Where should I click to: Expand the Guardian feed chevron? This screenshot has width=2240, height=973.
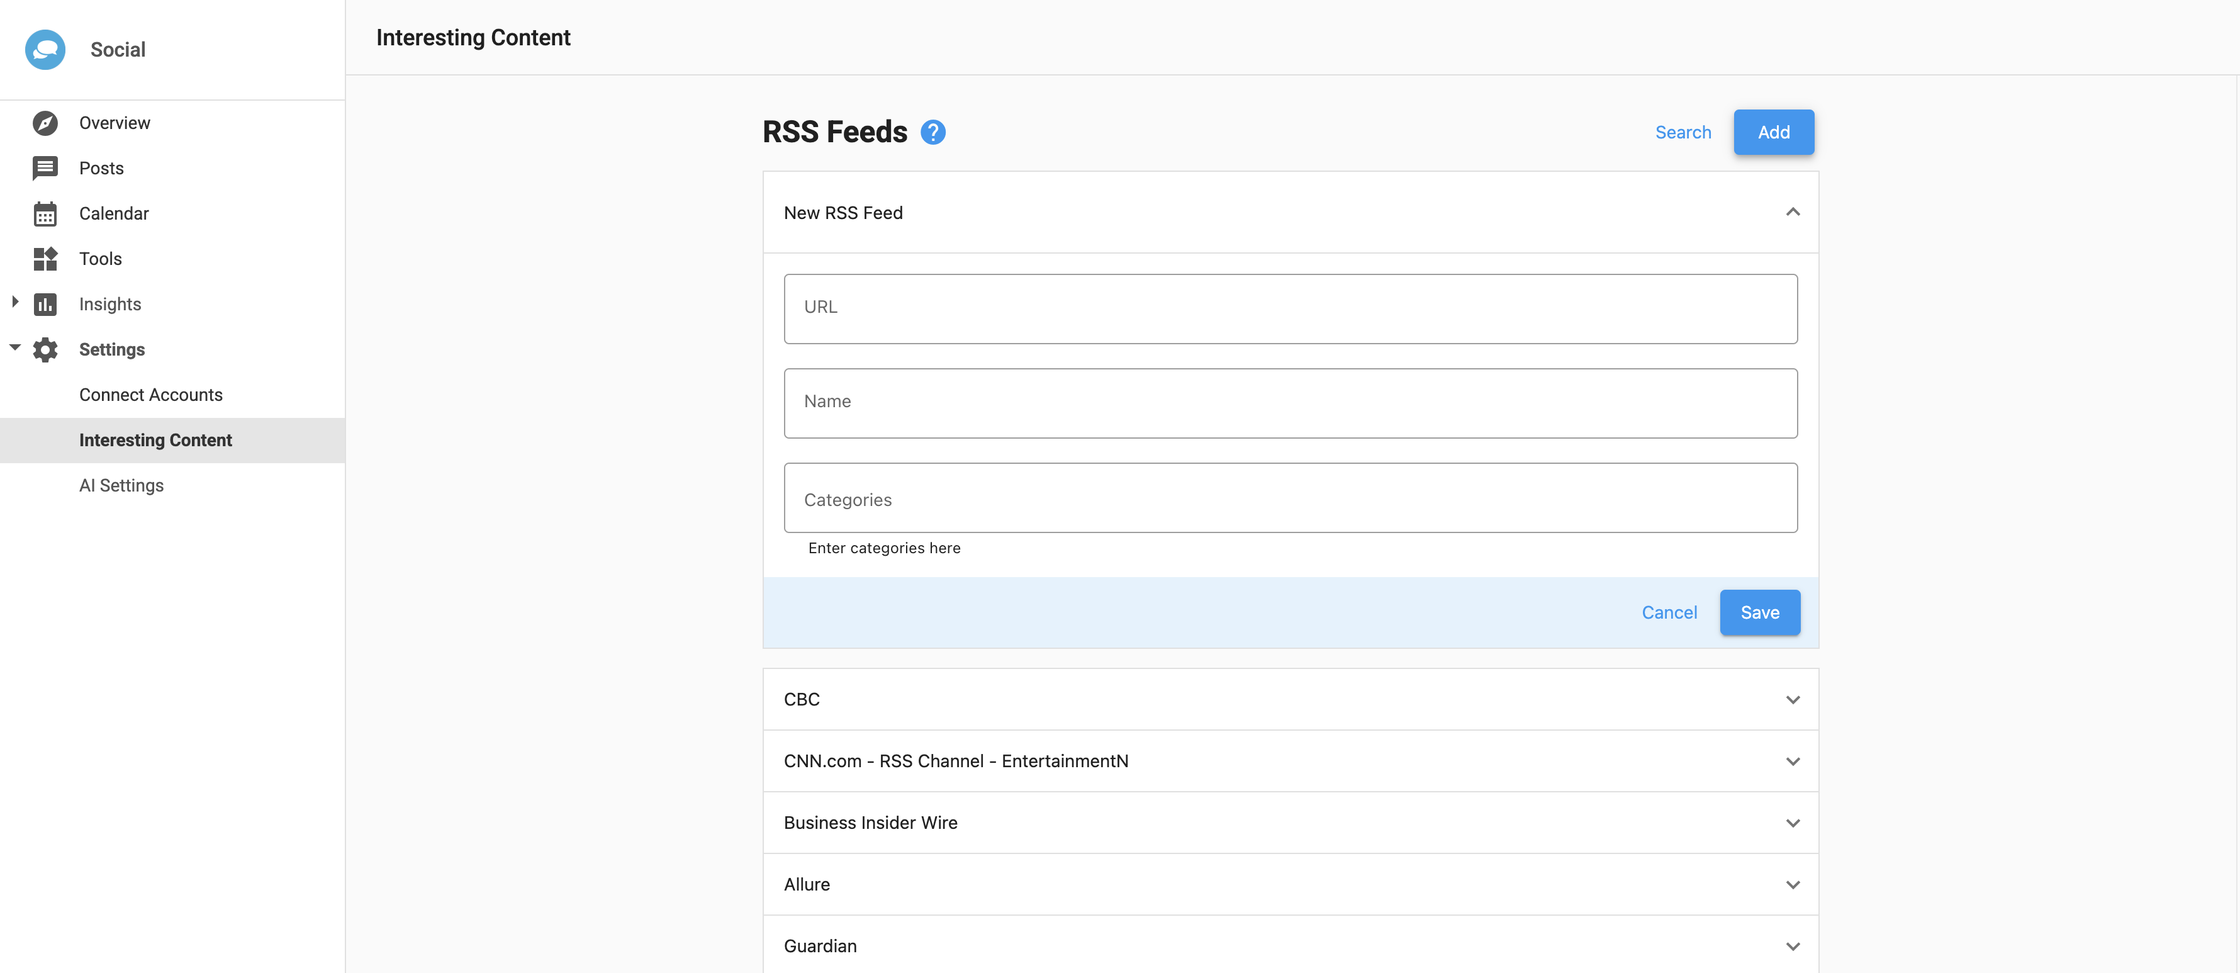tap(1792, 946)
